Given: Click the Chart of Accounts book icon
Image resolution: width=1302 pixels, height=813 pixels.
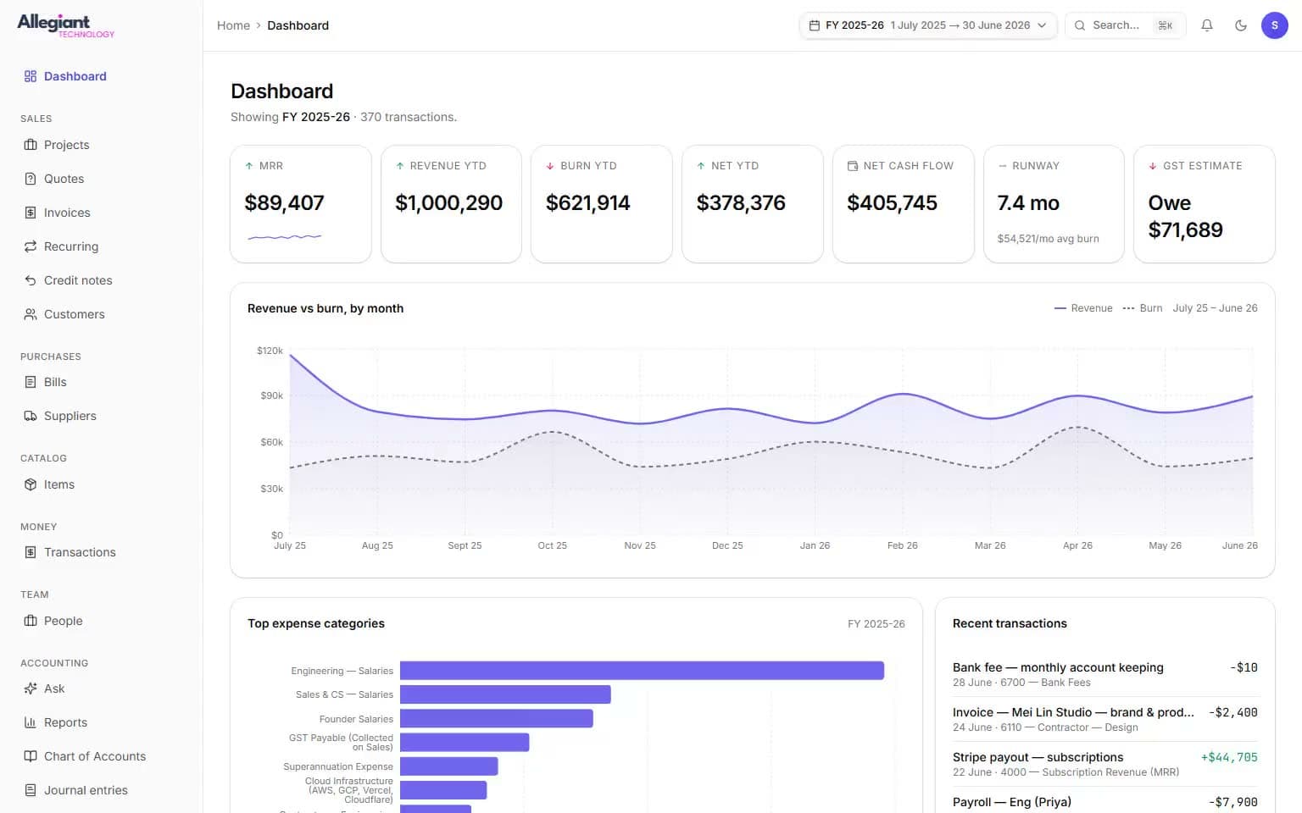Looking at the screenshot, I should (31, 756).
